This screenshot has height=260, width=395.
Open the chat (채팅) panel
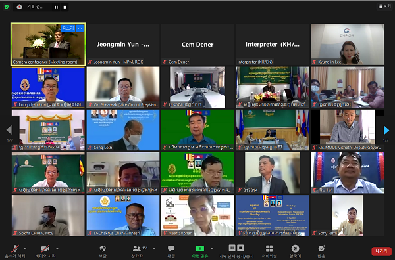click(171, 251)
